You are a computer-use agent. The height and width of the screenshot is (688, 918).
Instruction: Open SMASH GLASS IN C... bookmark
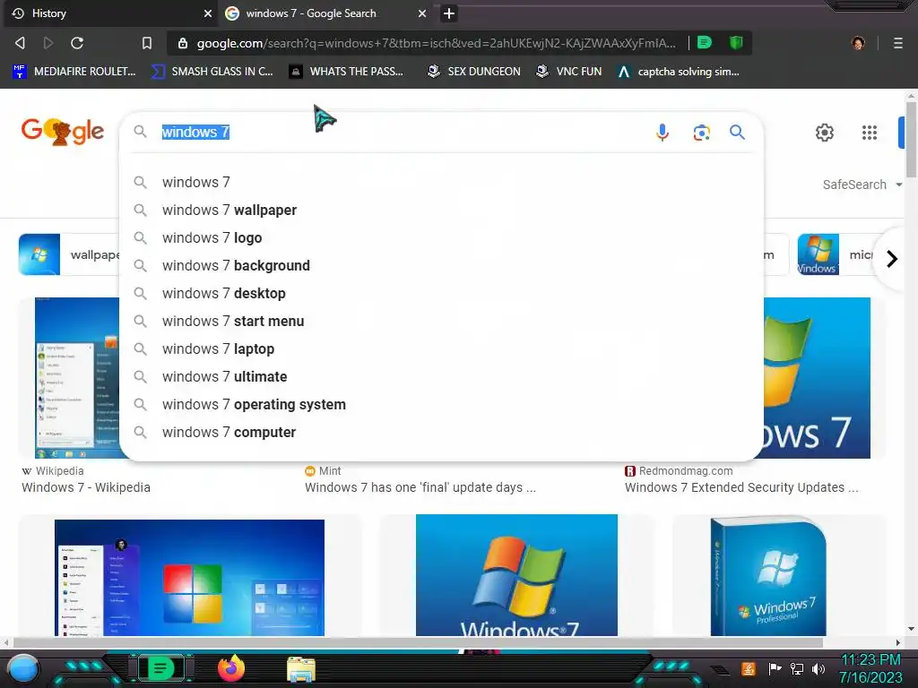tap(212, 72)
